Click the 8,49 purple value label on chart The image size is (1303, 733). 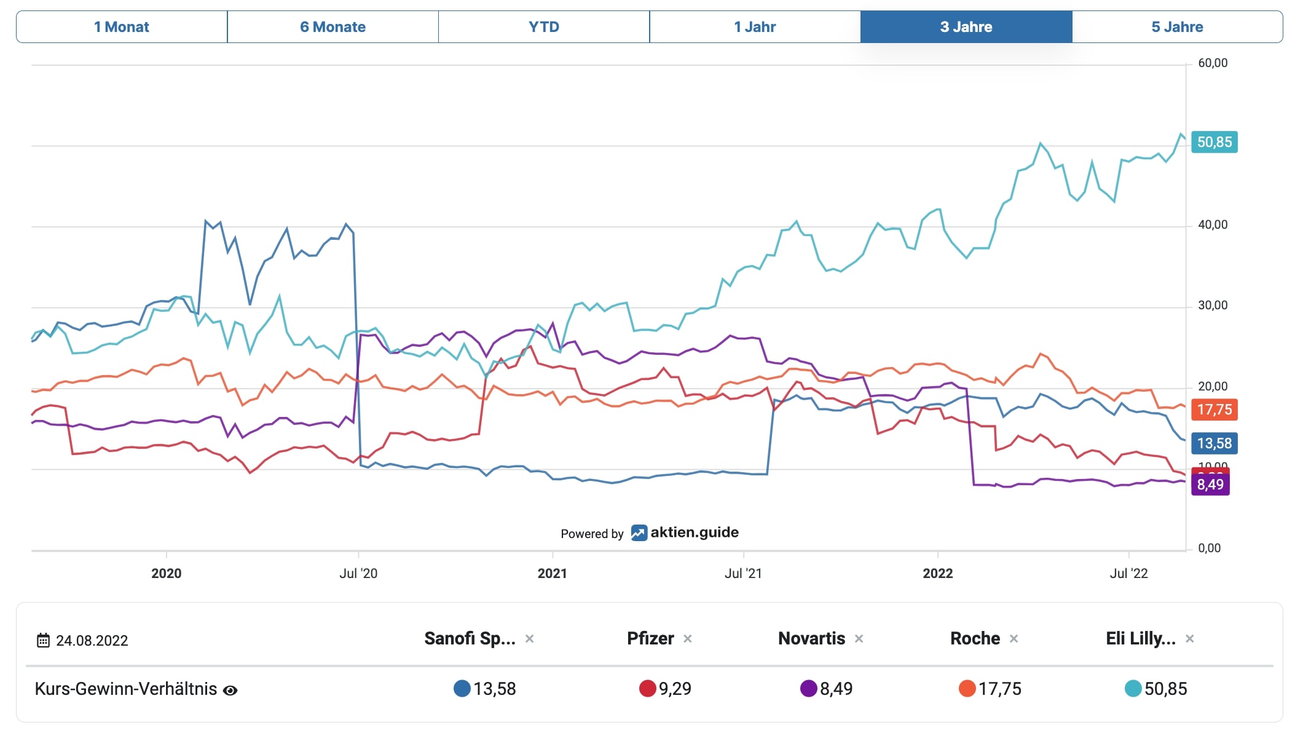point(1210,485)
